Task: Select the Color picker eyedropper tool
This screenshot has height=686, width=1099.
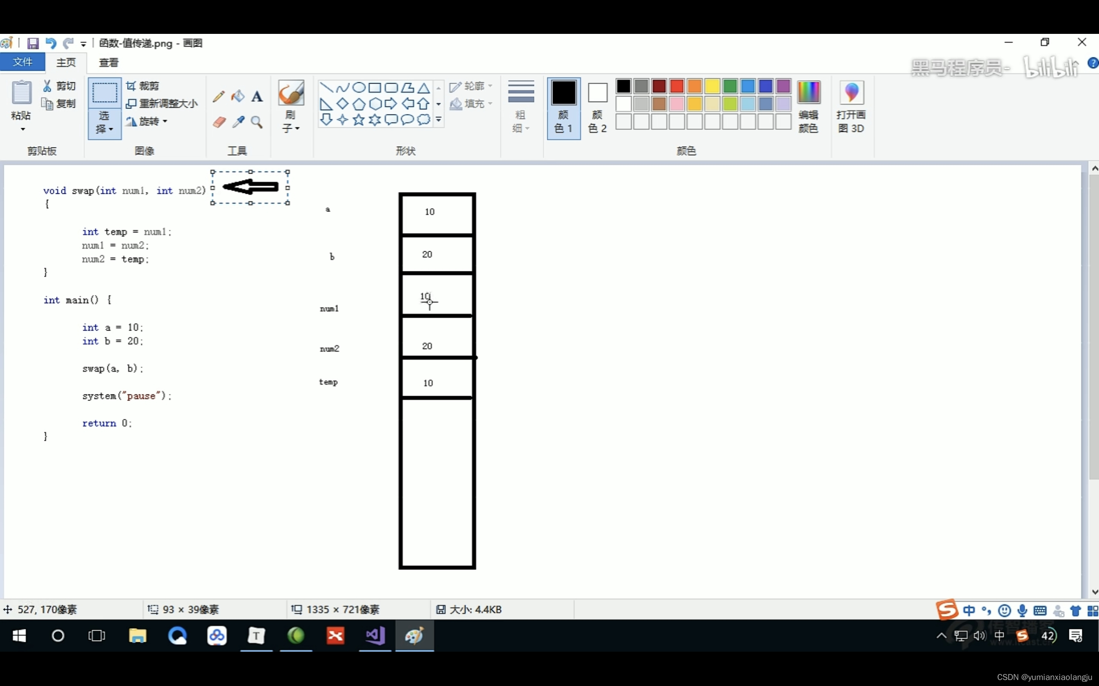Action: pyautogui.click(x=238, y=122)
